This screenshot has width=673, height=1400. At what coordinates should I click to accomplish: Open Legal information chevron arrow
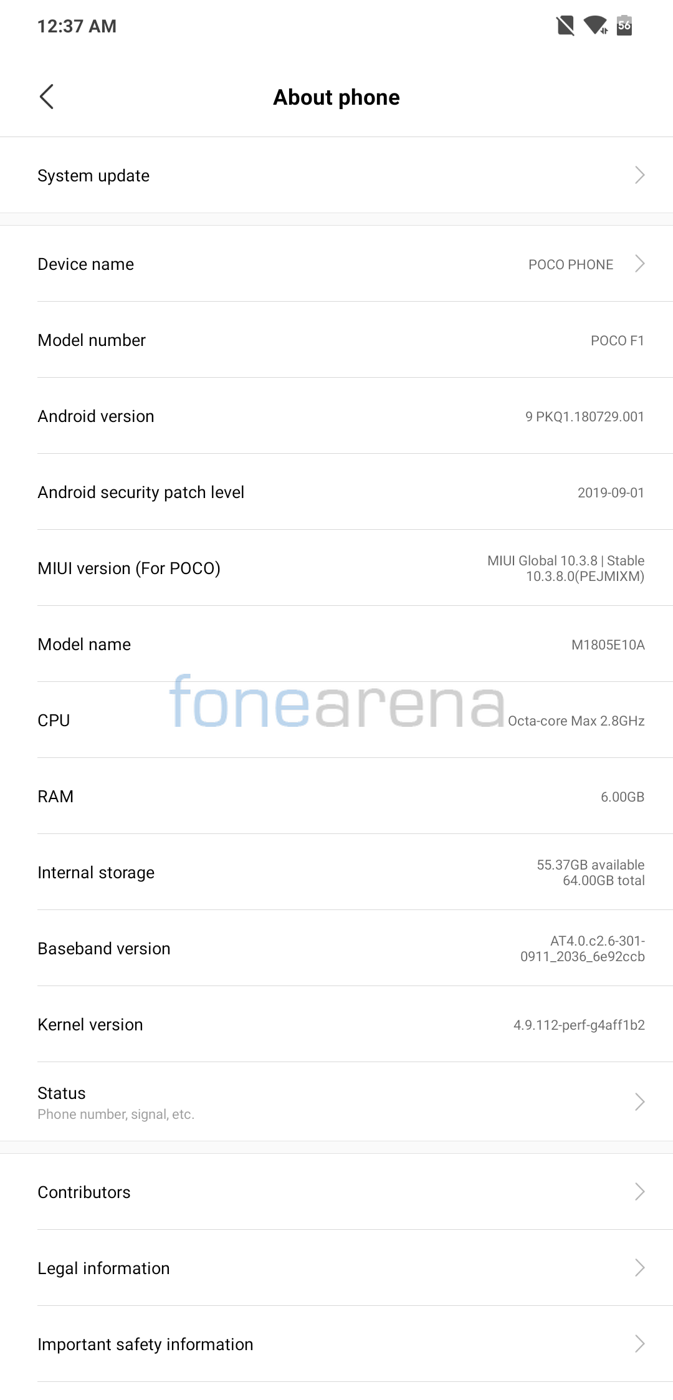point(639,1267)
